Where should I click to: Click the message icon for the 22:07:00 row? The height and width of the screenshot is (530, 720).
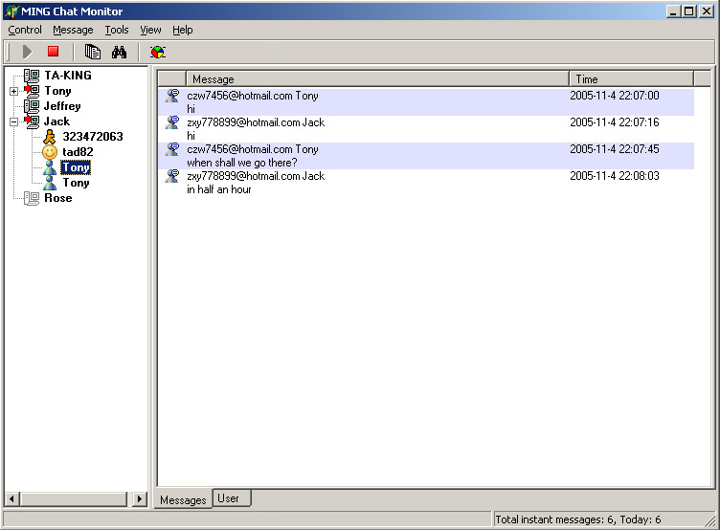pyautogui.click(x=172, y=96)
